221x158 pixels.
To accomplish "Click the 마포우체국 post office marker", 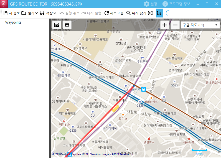I will click(120, 97).
